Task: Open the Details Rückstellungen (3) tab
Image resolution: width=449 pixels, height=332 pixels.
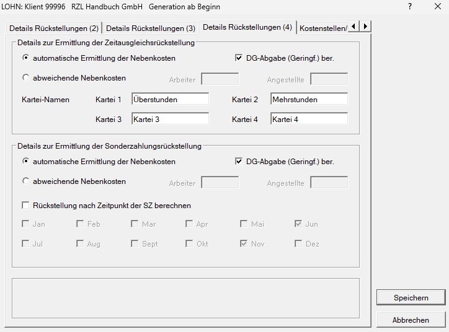Action: [x=151, y=28]
